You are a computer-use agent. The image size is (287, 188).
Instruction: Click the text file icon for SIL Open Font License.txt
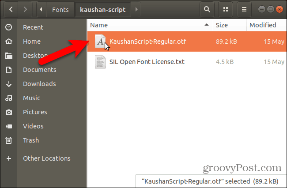(x=100, y=62)
